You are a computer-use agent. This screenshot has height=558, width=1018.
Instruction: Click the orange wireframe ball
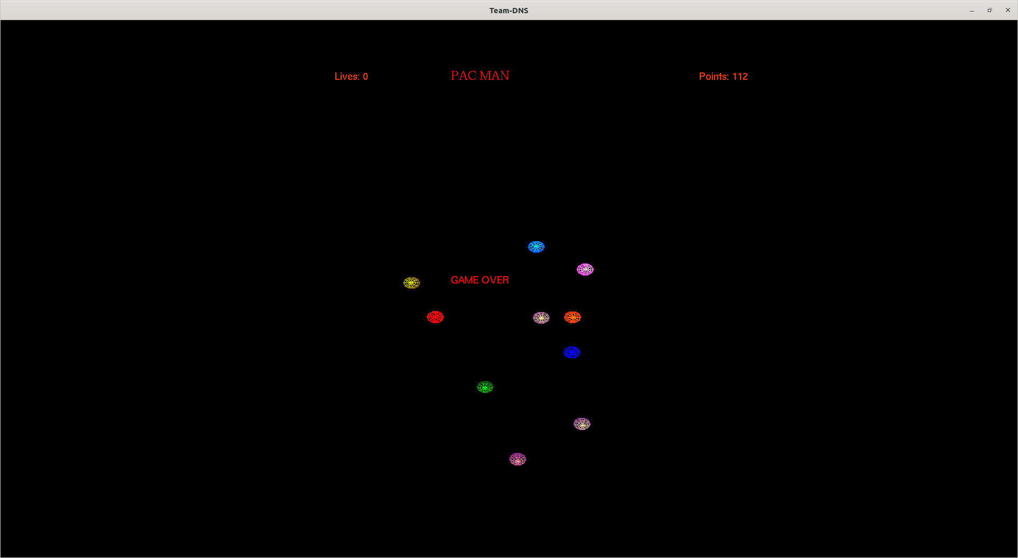[573, 317]
